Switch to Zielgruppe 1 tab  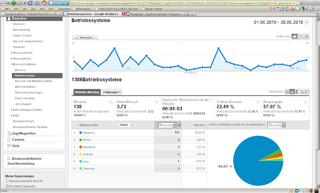pyautogui.click(x=112, y=92)
